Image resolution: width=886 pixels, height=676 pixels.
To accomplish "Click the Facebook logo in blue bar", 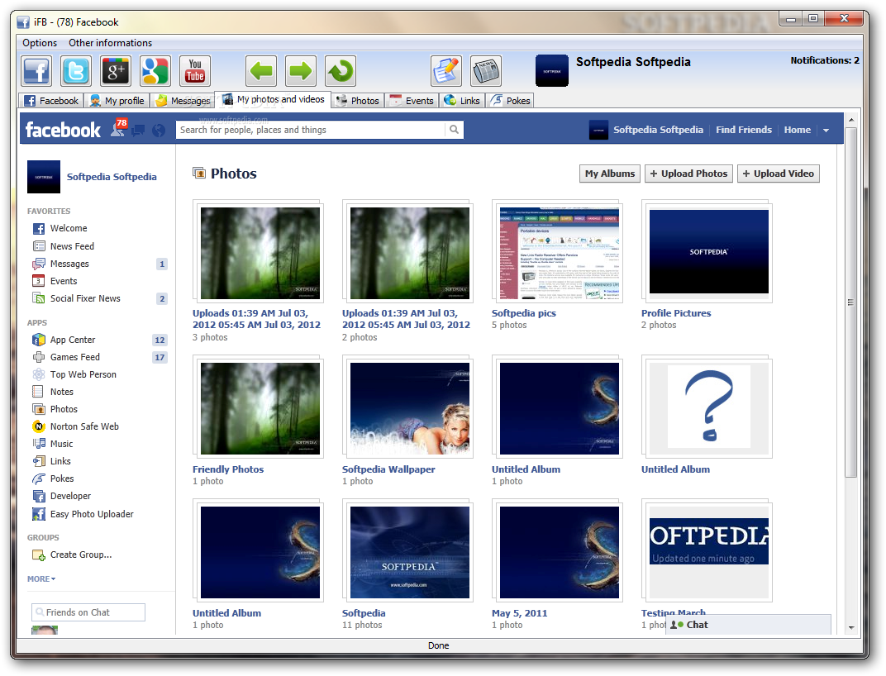I will tap(63, 130).
